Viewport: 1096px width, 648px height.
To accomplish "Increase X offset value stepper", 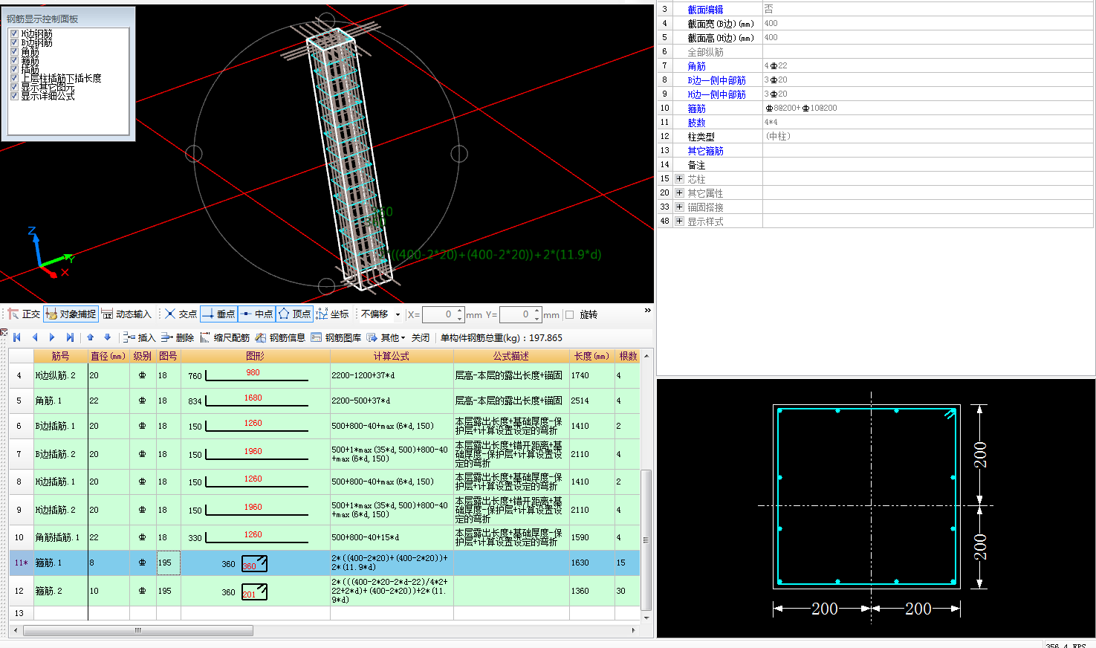I will click(x=460, y=311).
